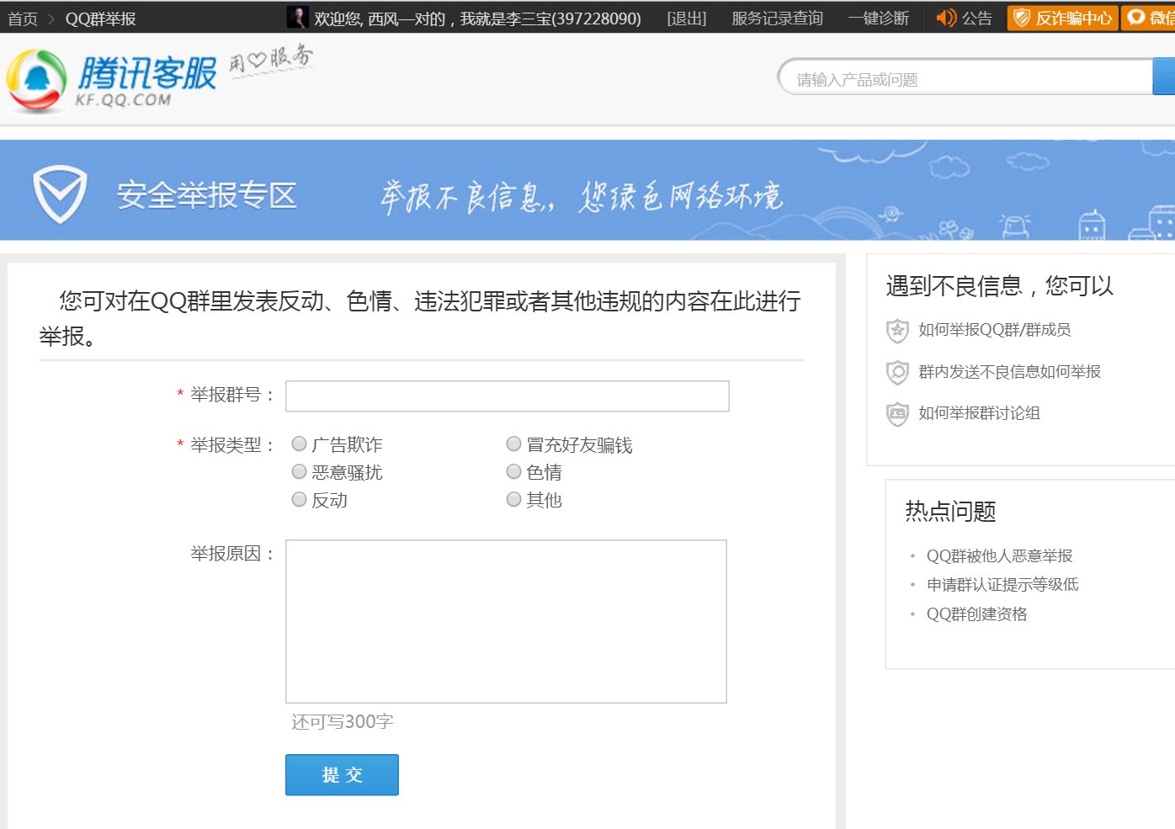The width and height of the screenshot is (1175, 829).
Task: Click the 举报群号 input field
Action: coord(506,396)
